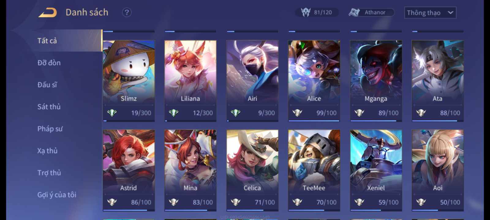Select the Aoi hero card
This screenshot has width=490, height=220.
[438, 170]
